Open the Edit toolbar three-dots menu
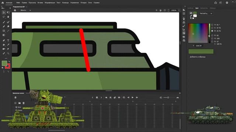This screenshot has width=236, height=132. coord(6,58)
